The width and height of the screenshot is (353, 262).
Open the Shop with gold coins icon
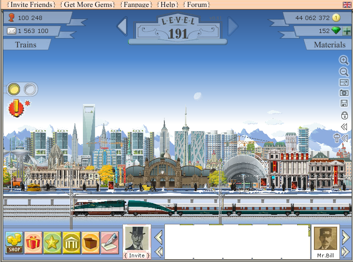[x=14, y=242]
